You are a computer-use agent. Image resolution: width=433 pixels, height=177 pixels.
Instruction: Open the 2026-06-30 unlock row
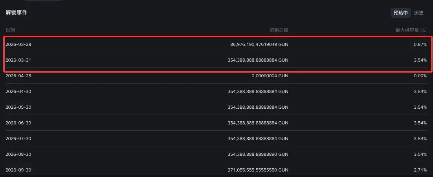pos(216,123)
